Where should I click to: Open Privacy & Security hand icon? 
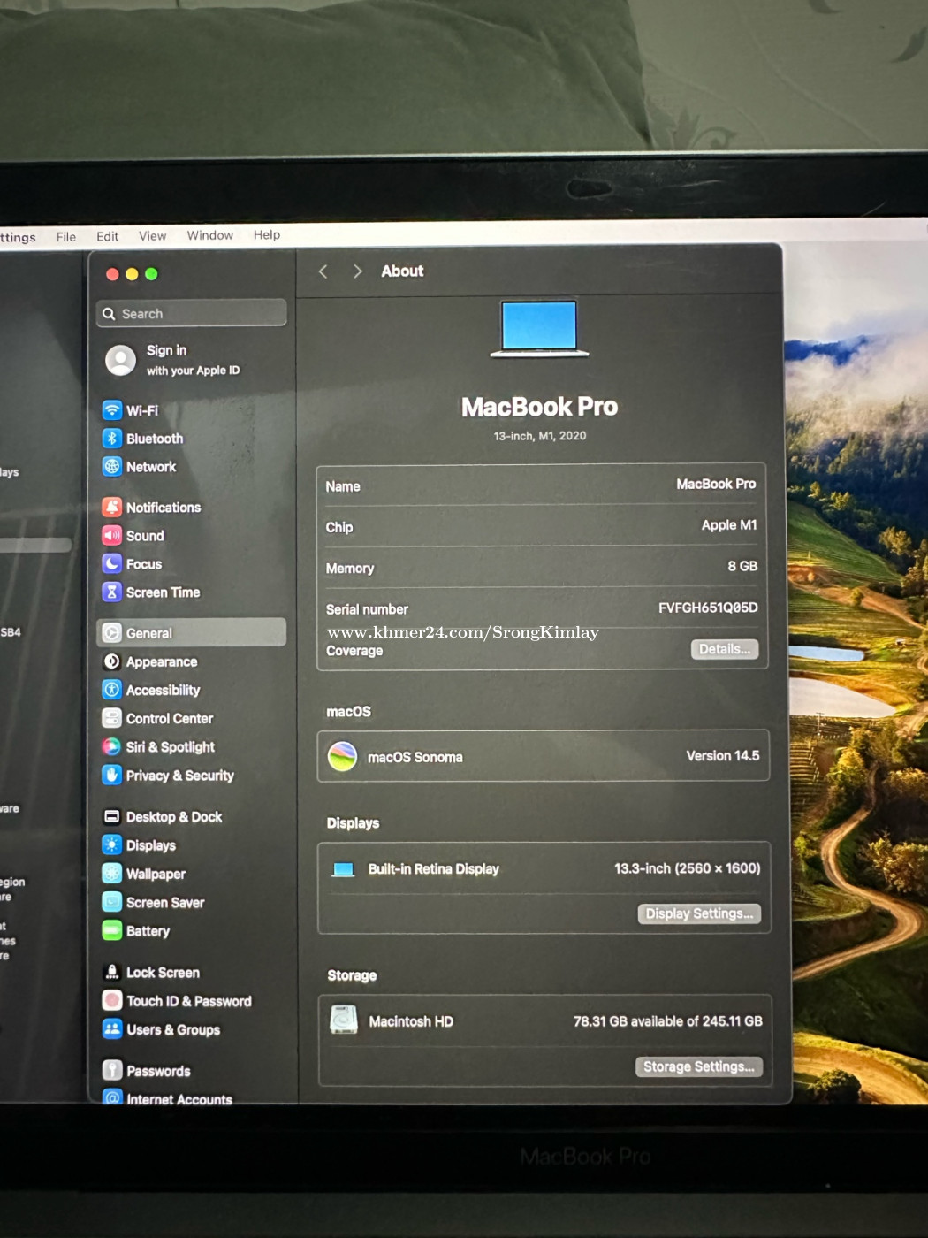pyautogui.click(x=112, y=776)
